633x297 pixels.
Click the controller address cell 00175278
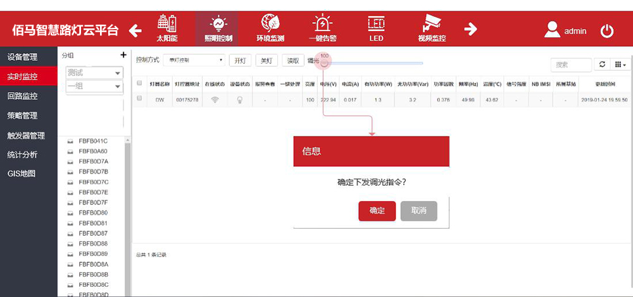(187, 100)
